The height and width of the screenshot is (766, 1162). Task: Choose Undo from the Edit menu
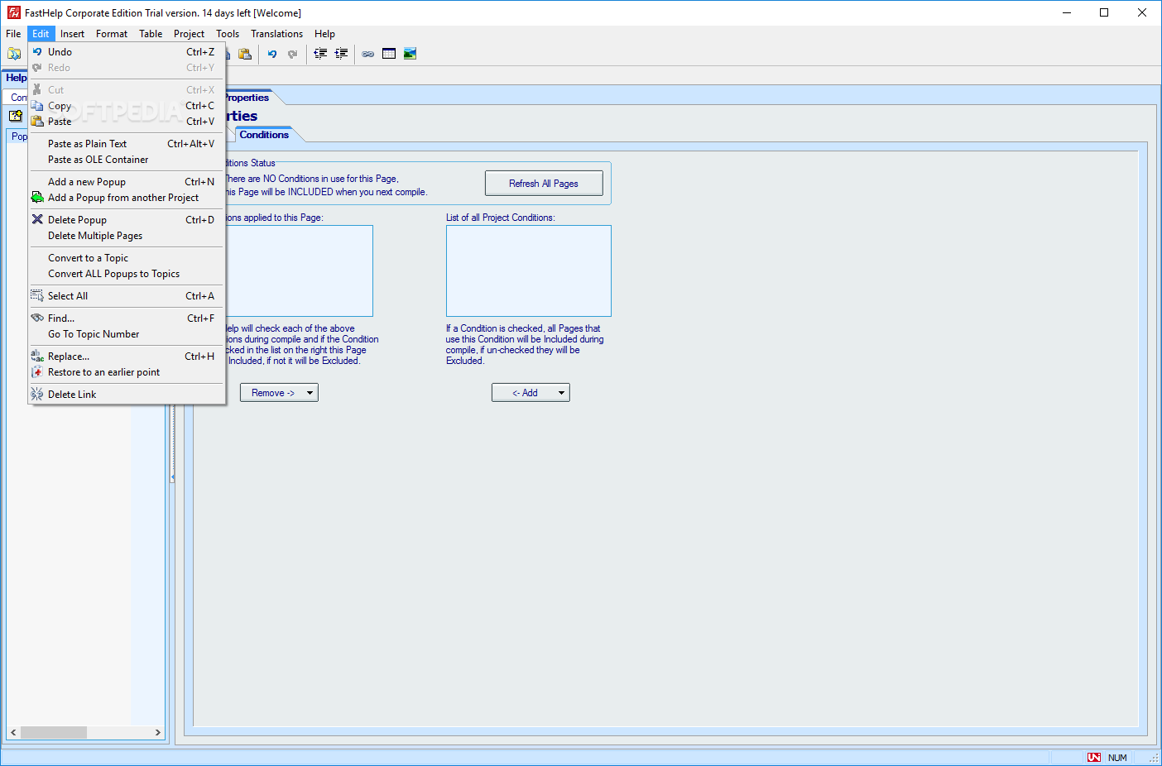click(x=127, y=52)
